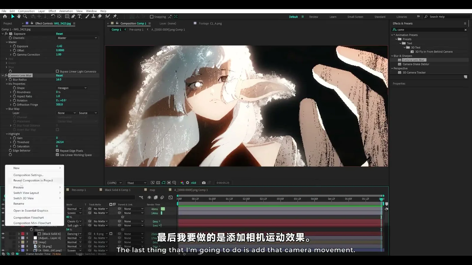Select the Roto Brush tool
The height and width of the screenshot is (265, 472).
[108, 16]
